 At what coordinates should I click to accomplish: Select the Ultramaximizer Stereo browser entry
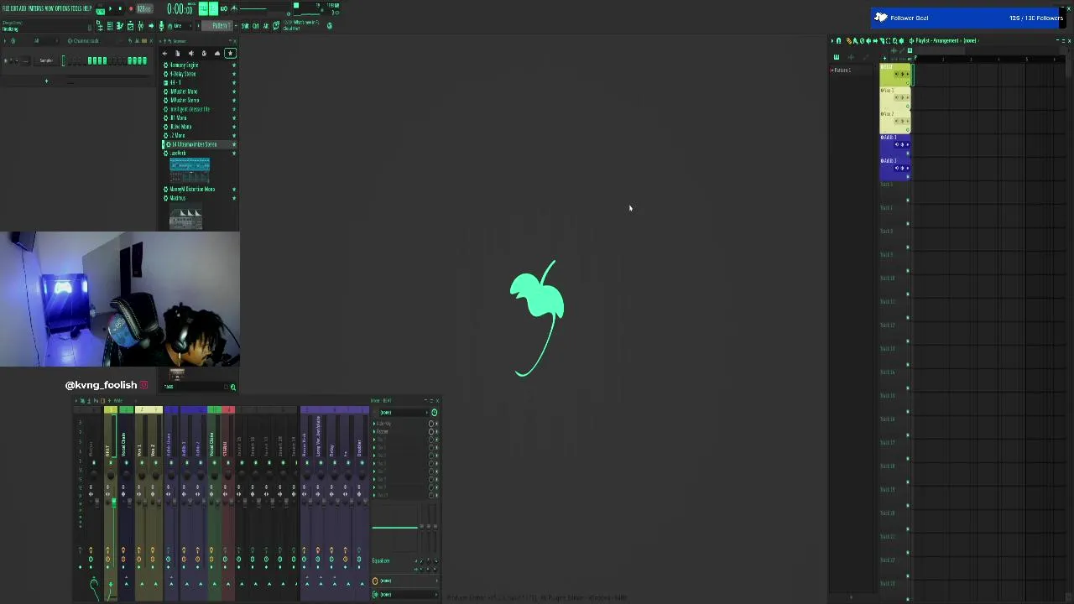[192, 144]
